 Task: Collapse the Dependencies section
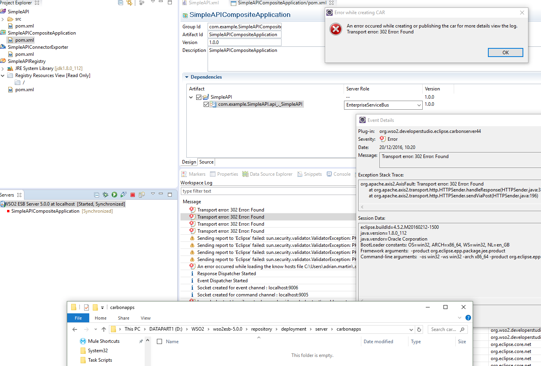187,77
